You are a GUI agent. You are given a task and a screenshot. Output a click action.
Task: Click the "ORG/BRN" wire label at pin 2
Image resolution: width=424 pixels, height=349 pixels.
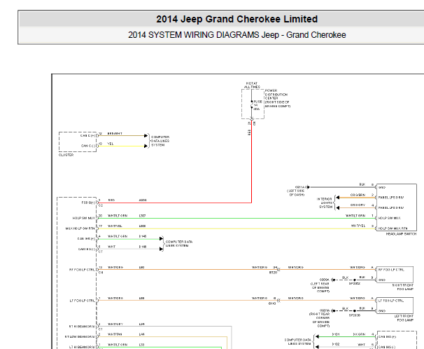click(x=358, y=195)
